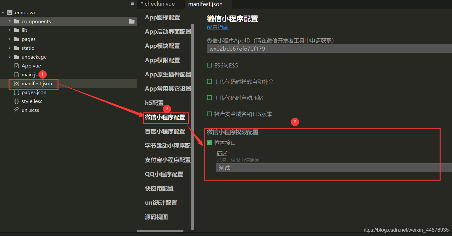Select uni.scss in the project tree
The image size is (452, 236).
coord(30,110)
